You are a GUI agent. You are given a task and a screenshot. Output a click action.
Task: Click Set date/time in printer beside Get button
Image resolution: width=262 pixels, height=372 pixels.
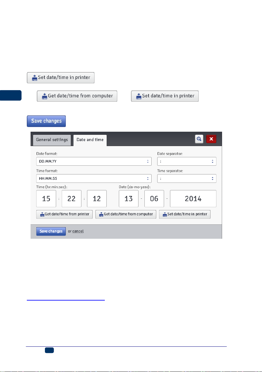[165, 96]
